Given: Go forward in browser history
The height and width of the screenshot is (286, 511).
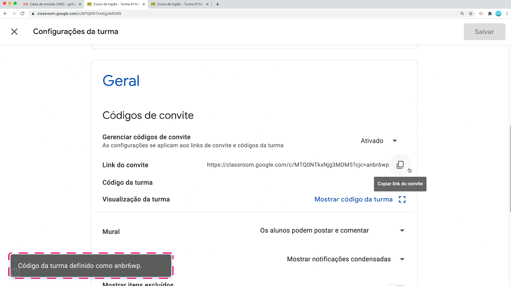Looking at the screenshot, I should (14, 13).
